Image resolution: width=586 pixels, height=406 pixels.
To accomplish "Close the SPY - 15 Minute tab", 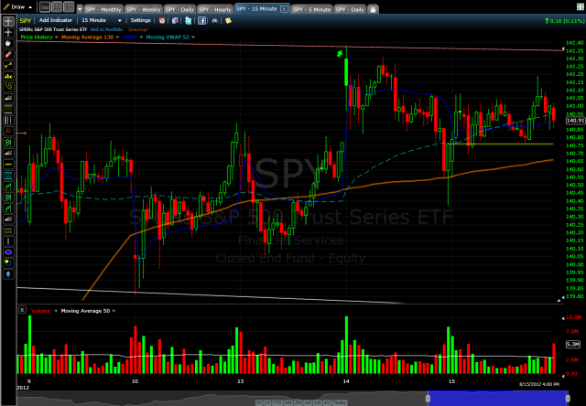I will pyautogui.click(x=284, y=9).
